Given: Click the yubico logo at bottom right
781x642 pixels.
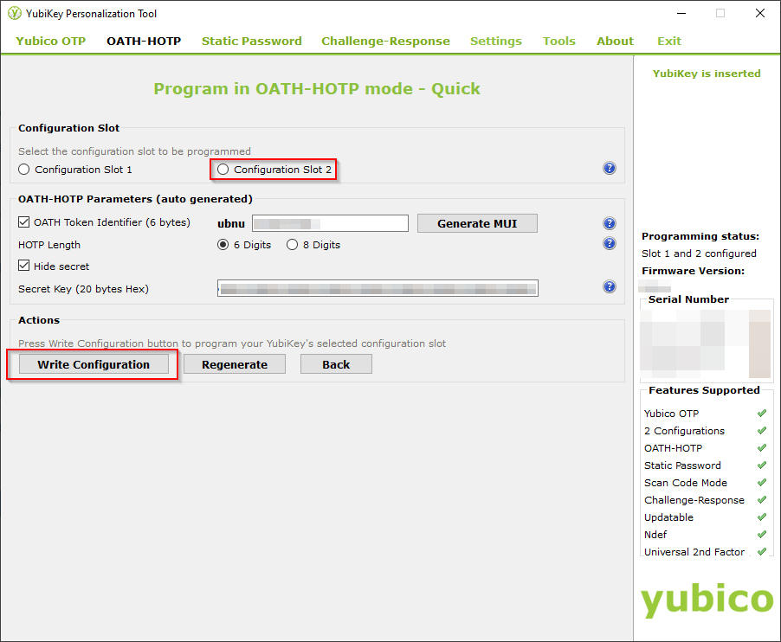Looking at the screenshot, I should tap(706, 599).
